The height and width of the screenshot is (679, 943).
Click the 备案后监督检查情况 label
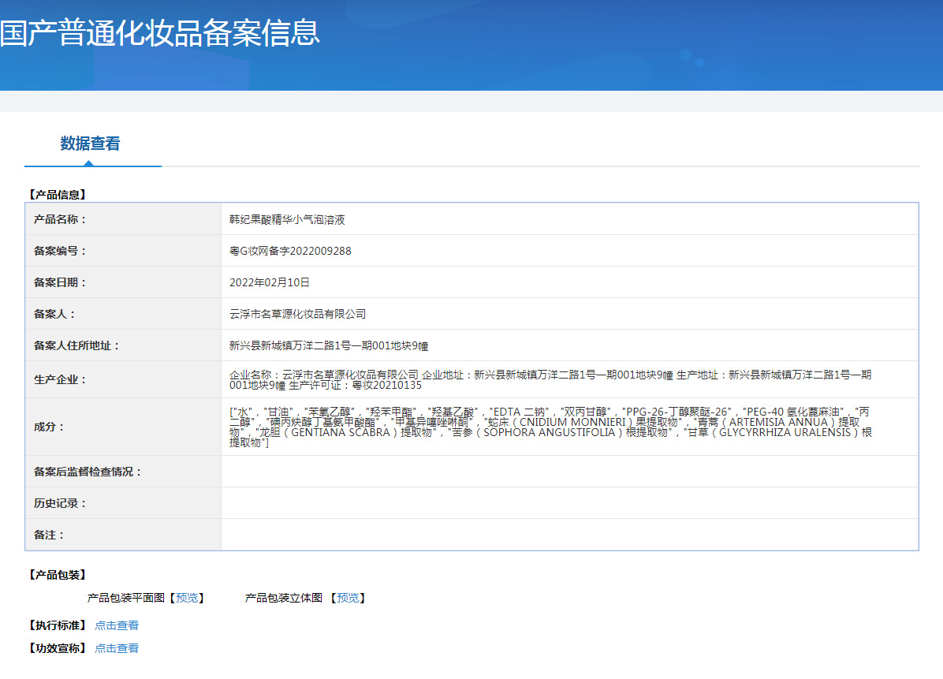[x=88, y=472]
